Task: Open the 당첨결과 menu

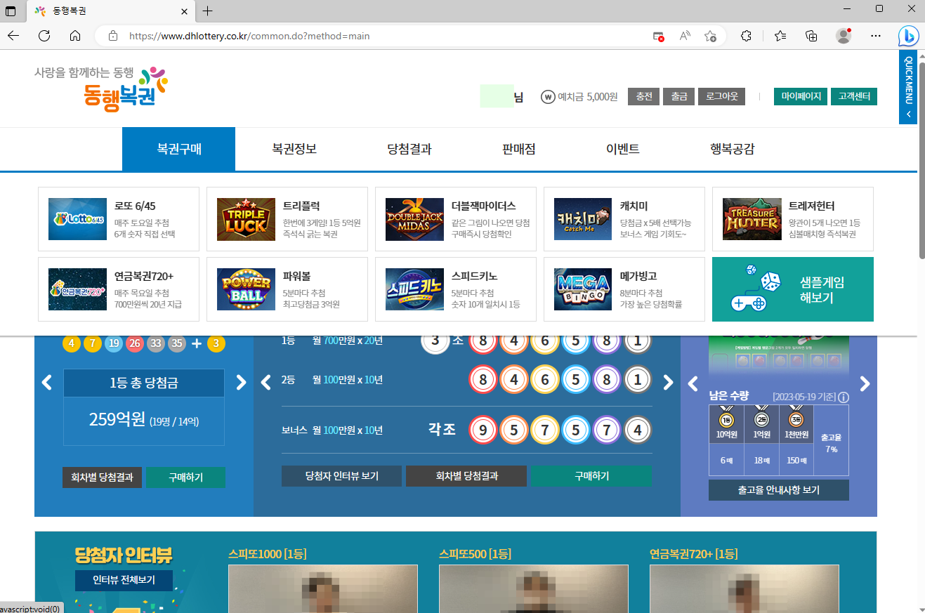Action: pyautogui.click(x=411, y=149)
